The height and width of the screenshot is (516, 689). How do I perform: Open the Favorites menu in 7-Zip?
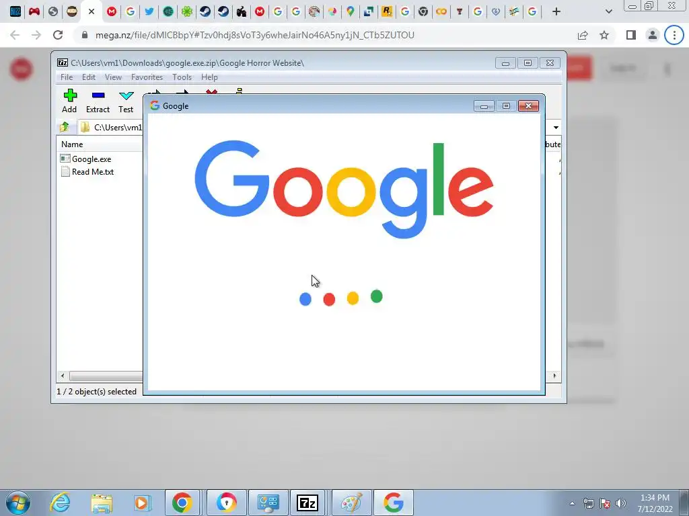147,77
